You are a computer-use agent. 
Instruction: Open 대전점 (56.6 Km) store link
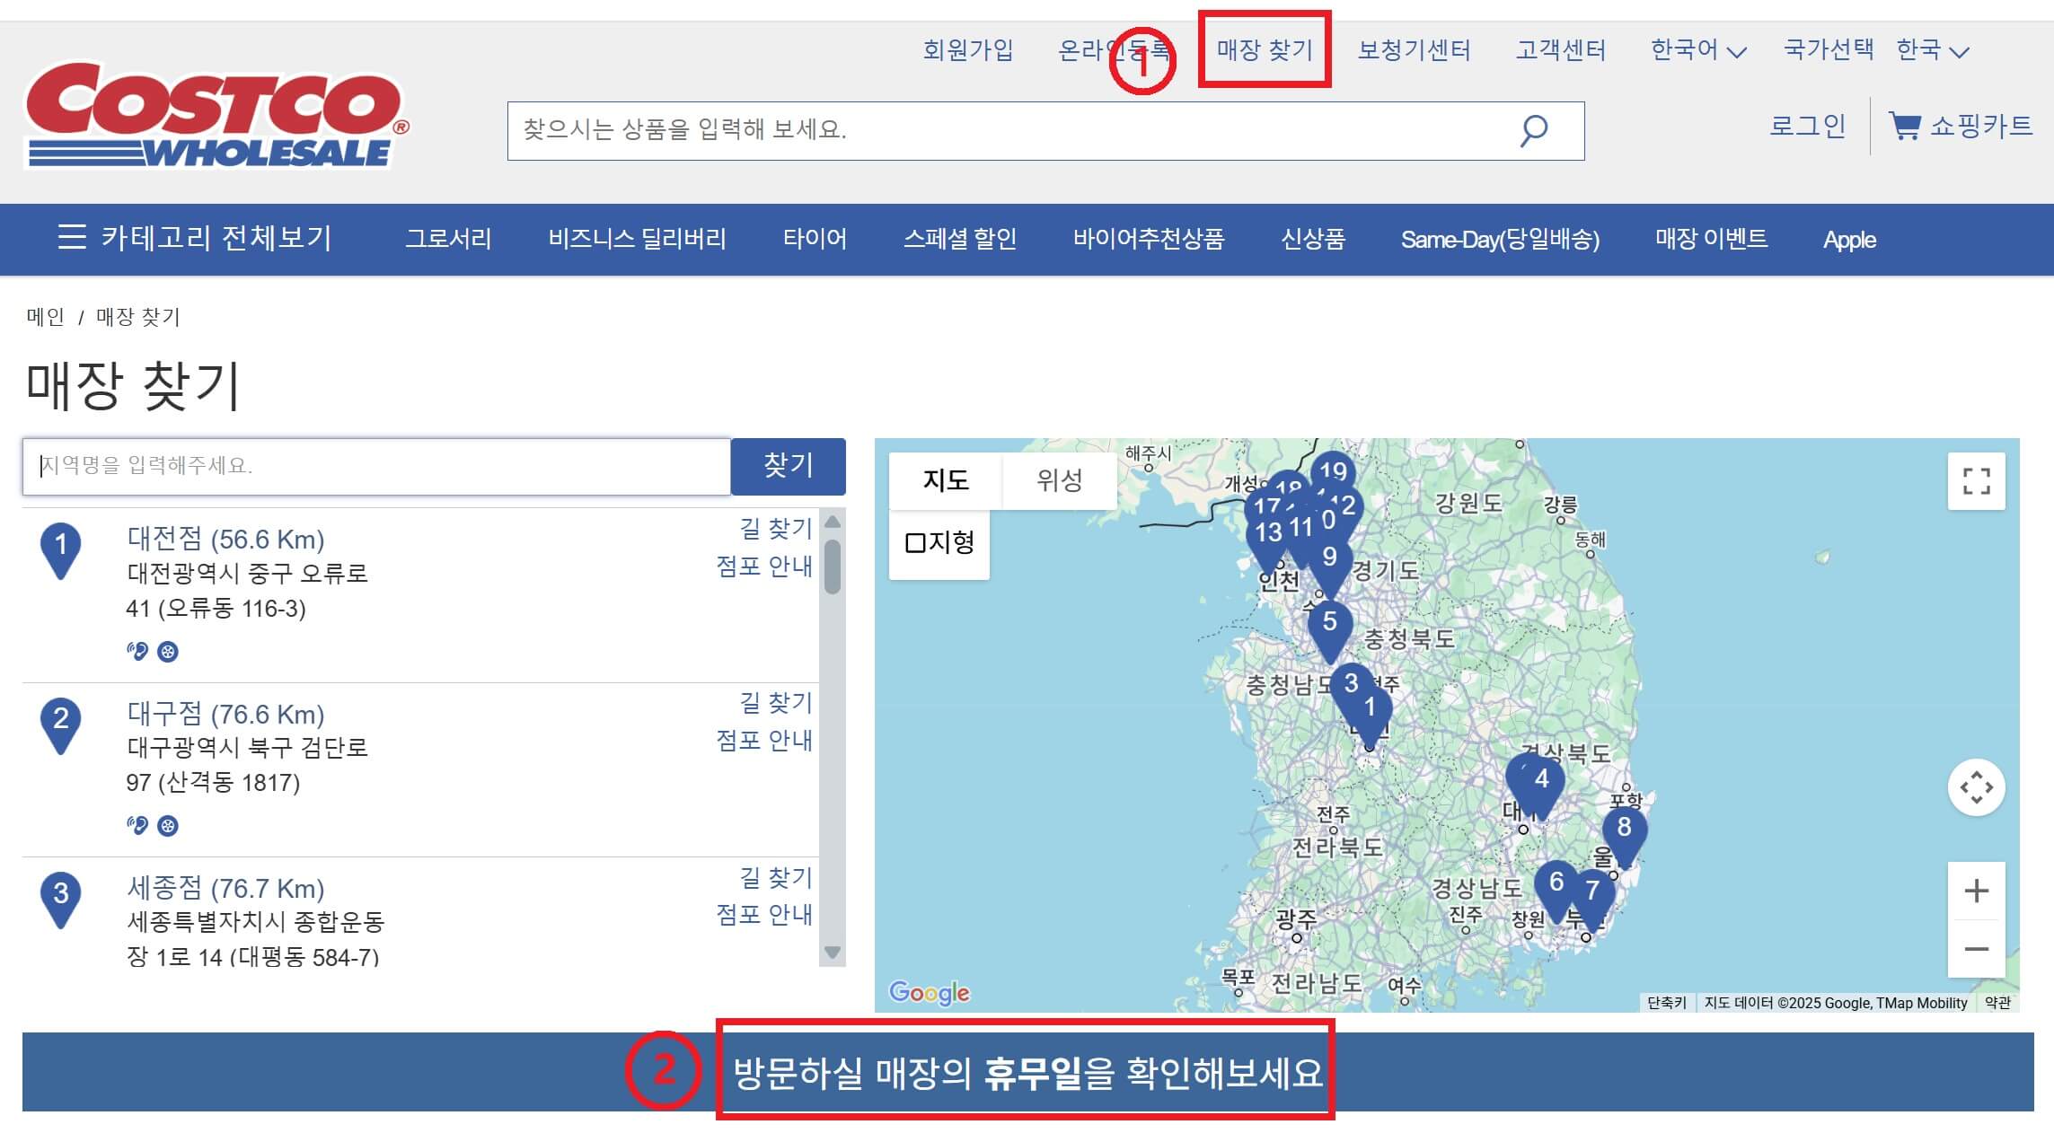(x=225, y=539)
